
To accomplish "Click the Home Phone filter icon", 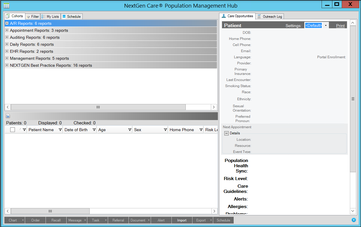I will coord(201,130).
